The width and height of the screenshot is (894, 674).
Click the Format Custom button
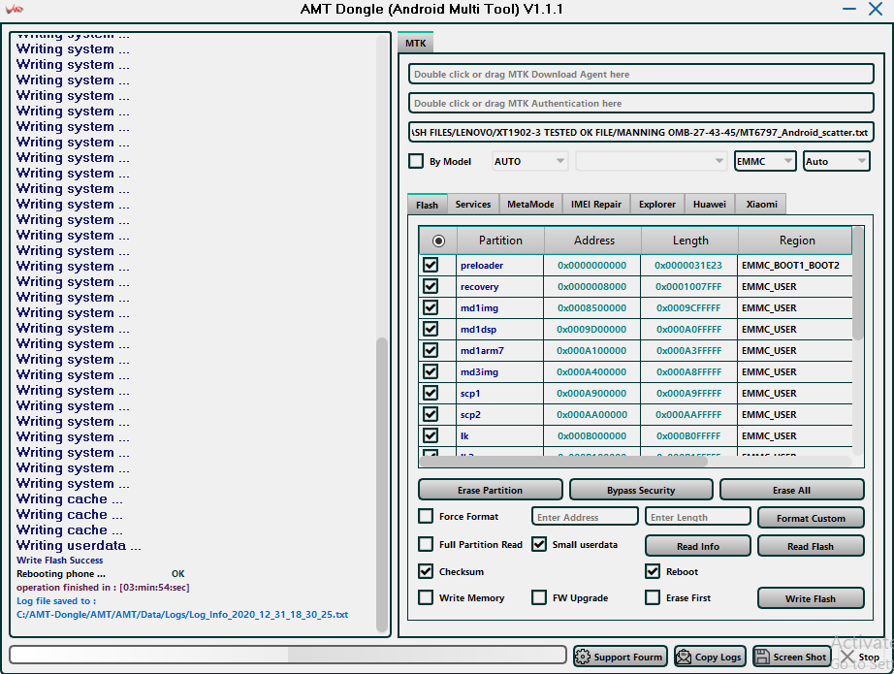[811, 518]
